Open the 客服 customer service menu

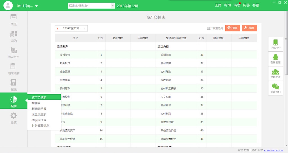(256, 5)
